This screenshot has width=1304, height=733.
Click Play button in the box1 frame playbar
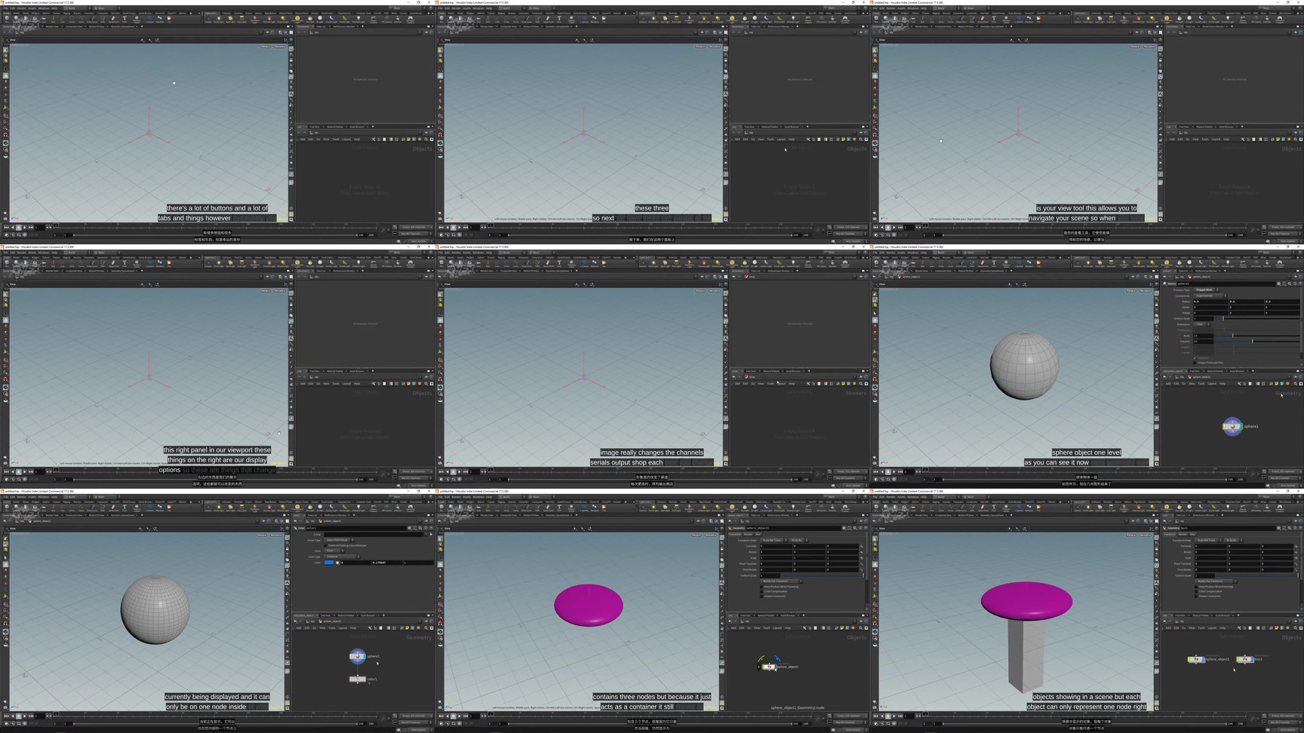(894, 716)
